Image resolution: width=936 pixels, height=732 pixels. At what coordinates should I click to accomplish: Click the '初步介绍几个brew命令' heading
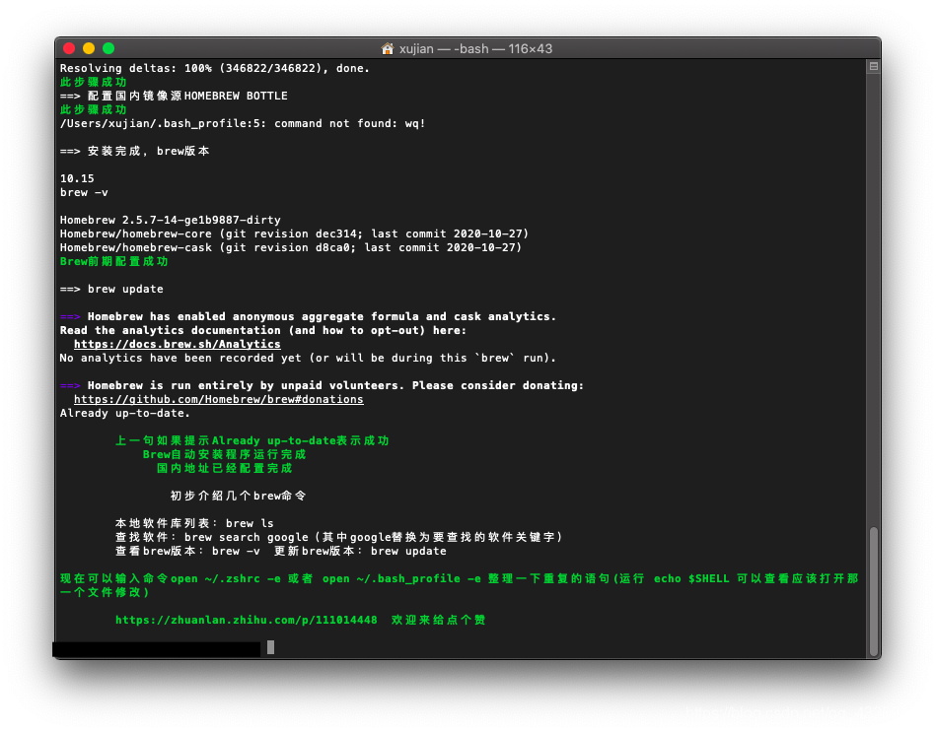238,496
